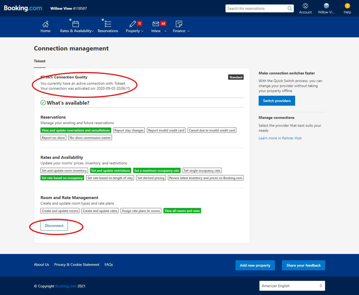Click Set and update room inventory tag

[64, 170]
